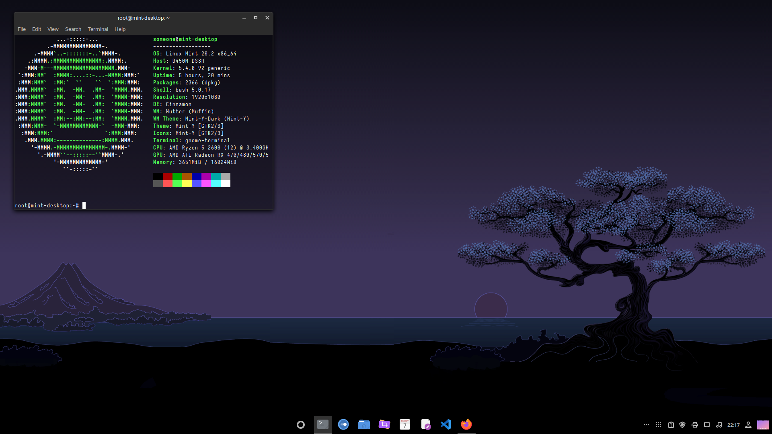
Task: Open the shield security tray icon
Action: point(682,425)
